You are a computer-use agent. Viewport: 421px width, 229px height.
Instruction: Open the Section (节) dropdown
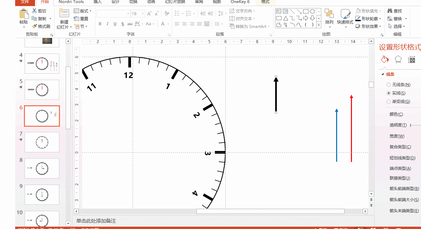pos(81,27)
